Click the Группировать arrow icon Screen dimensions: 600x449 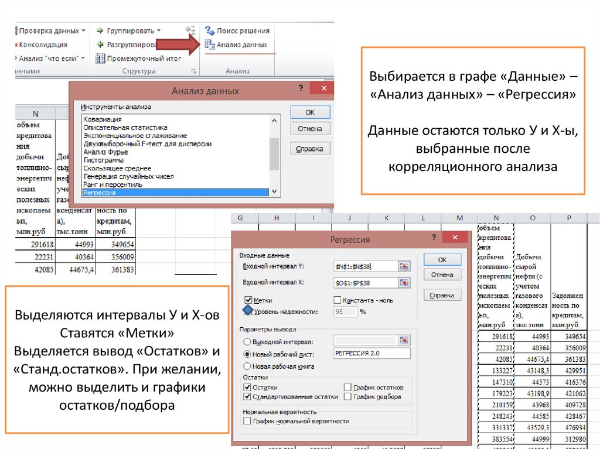click(x=100, y=30)
